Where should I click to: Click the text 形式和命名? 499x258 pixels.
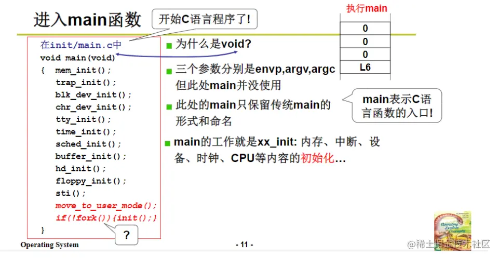click(204, 121)
